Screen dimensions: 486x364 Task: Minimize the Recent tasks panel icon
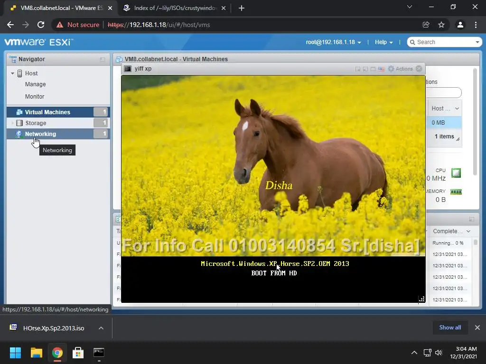pyautogui.click(x=472, y=219)
